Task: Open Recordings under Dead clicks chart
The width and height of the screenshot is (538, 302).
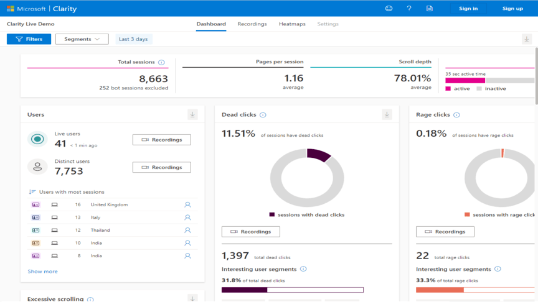Action: [x=251, y=232]
